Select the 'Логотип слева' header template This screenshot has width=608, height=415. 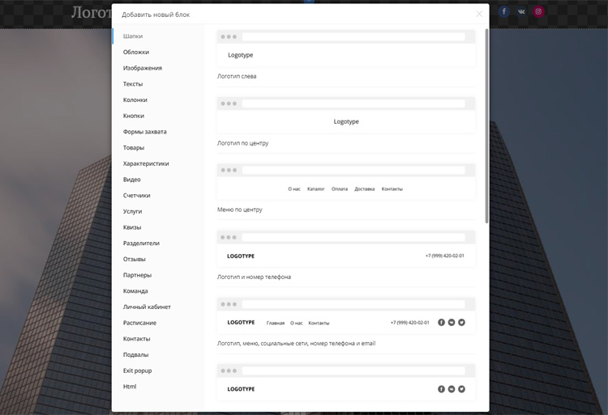345,49
